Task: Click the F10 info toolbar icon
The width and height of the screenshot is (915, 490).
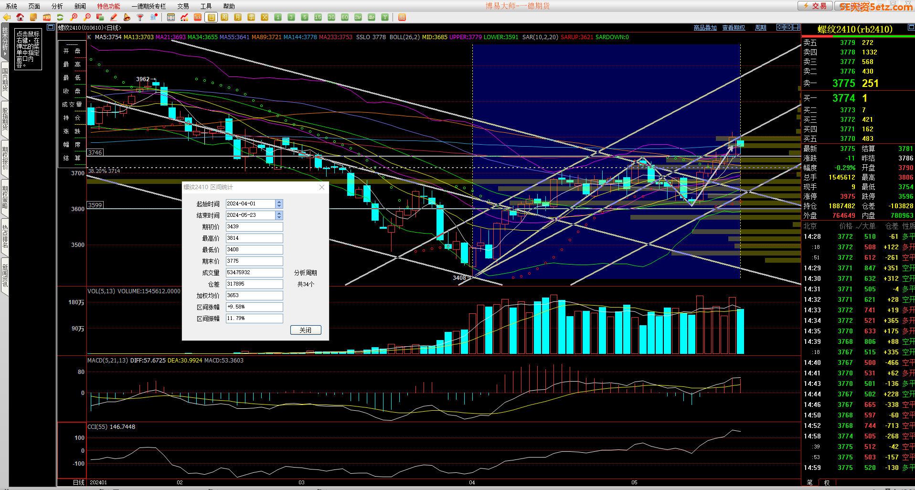Action: pyautogui.click(x=47, y=17)
